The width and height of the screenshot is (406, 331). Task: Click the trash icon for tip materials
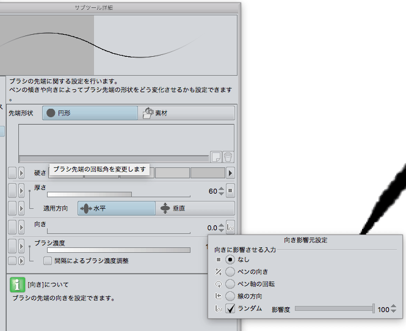(227, 157)
